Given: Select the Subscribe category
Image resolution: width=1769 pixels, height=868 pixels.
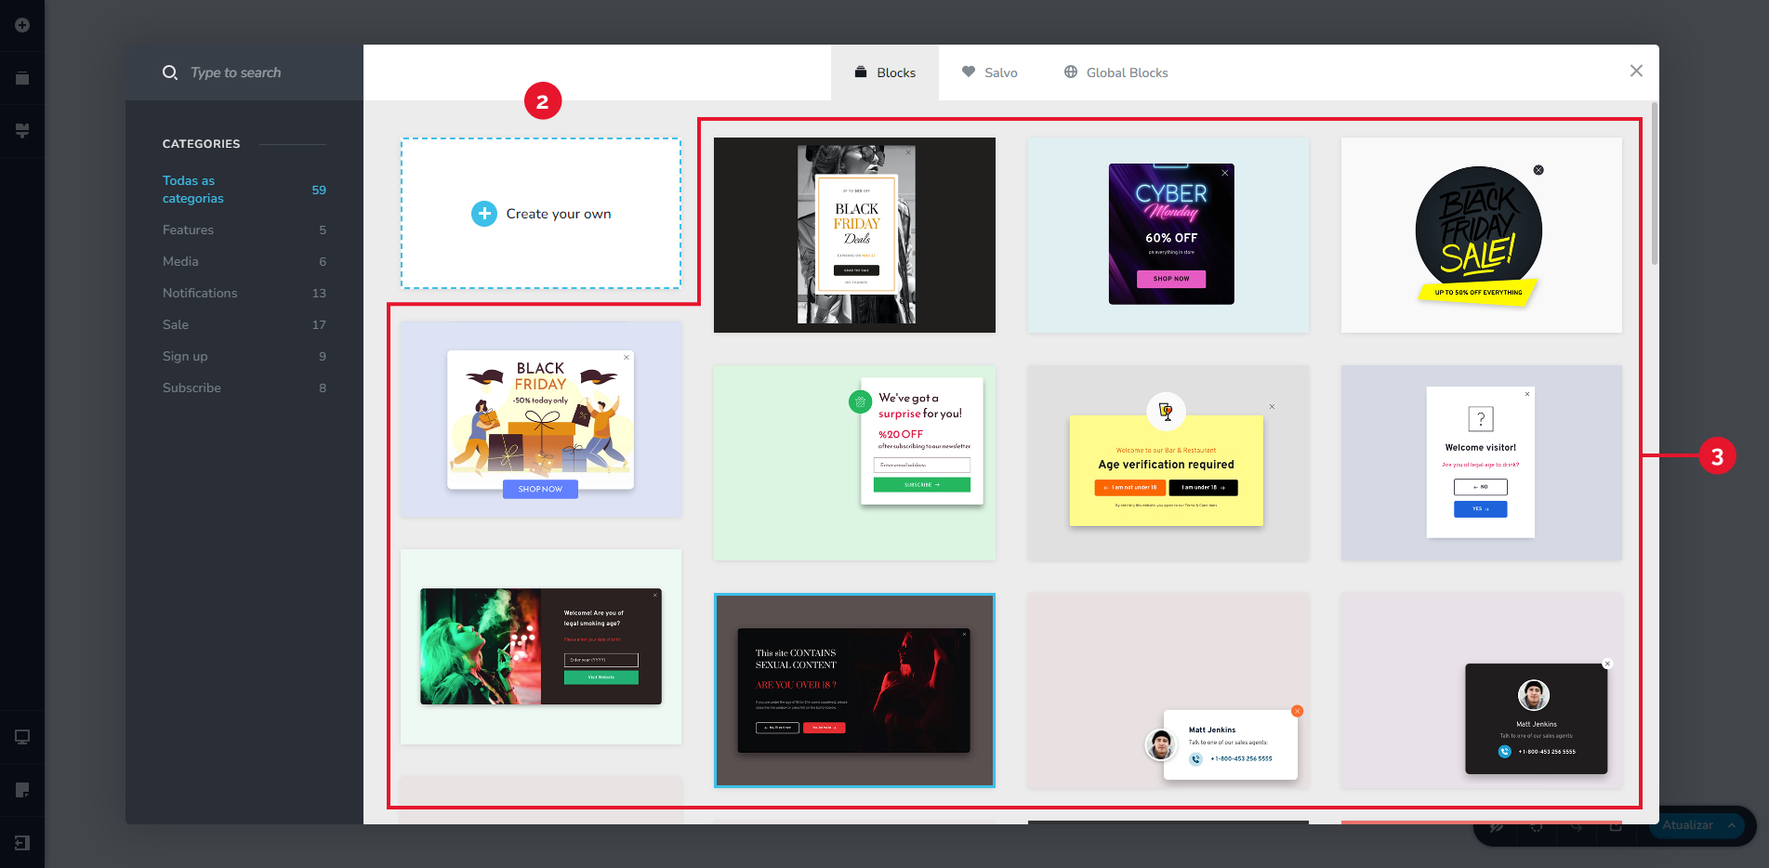Looking at the screenshot, I should (191, 388).
